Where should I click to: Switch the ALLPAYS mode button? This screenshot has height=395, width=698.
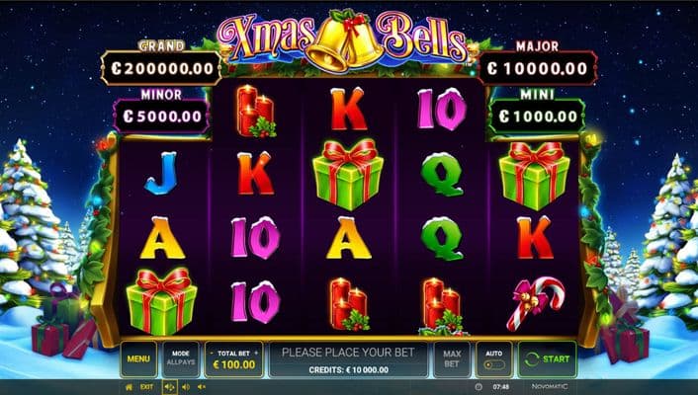pos(181,359)
